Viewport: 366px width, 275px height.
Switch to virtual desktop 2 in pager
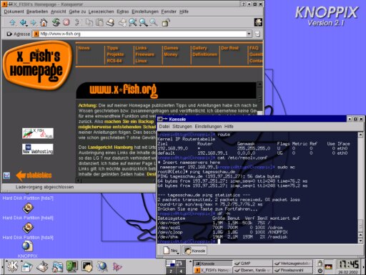click(171, 271)
